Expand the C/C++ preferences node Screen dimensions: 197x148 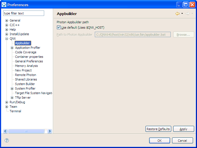point(7,25)
